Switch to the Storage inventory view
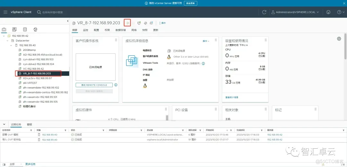This screenshot has width=347, height=167. pos(25,30)
